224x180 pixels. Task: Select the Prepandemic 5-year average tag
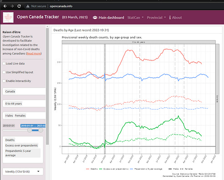(x=22, y=153)
